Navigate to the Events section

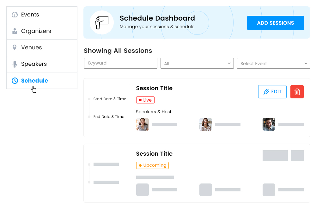29,15
